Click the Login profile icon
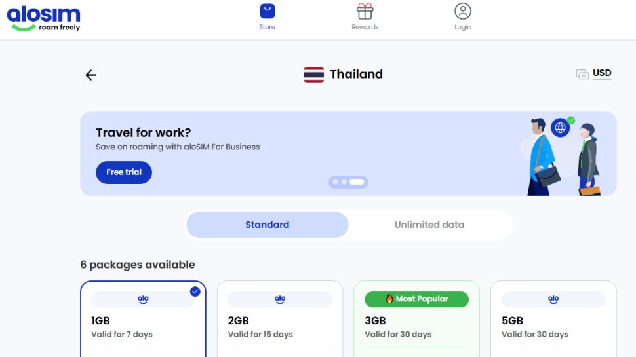636x357 pixels. click(463, 11)
